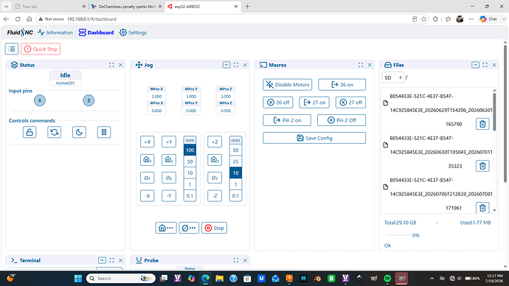Delete the file sized 35323
This screenshot has height=286, width=509.
[482, 166]
